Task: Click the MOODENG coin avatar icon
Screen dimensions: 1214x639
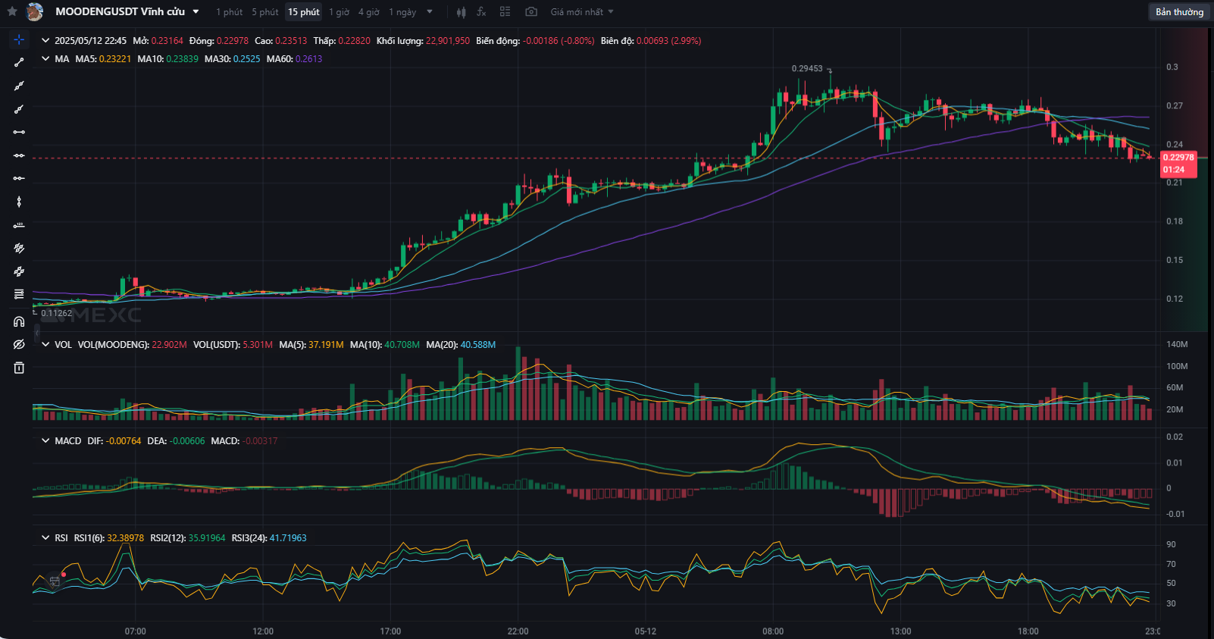Action: click(35, 11)
